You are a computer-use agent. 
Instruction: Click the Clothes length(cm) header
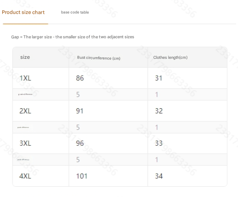[x=170, y=57]
